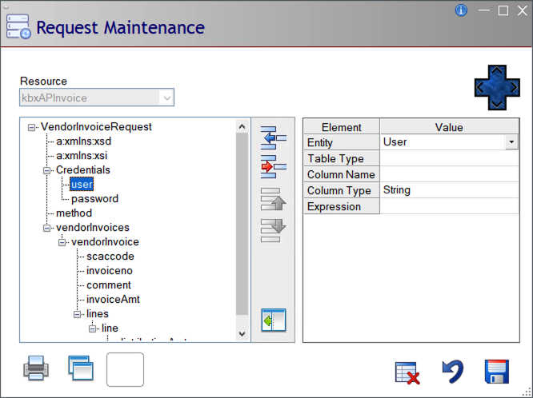This screenshot has height=398, width=533.
Task: Click the blue undo arrow icon
Action: tap(453, 372)
